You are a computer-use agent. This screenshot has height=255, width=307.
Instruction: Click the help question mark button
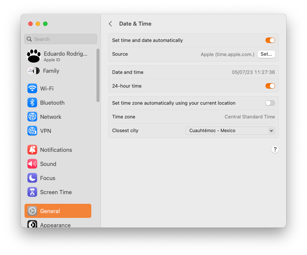pyautogui.click(x=275, y=149)
